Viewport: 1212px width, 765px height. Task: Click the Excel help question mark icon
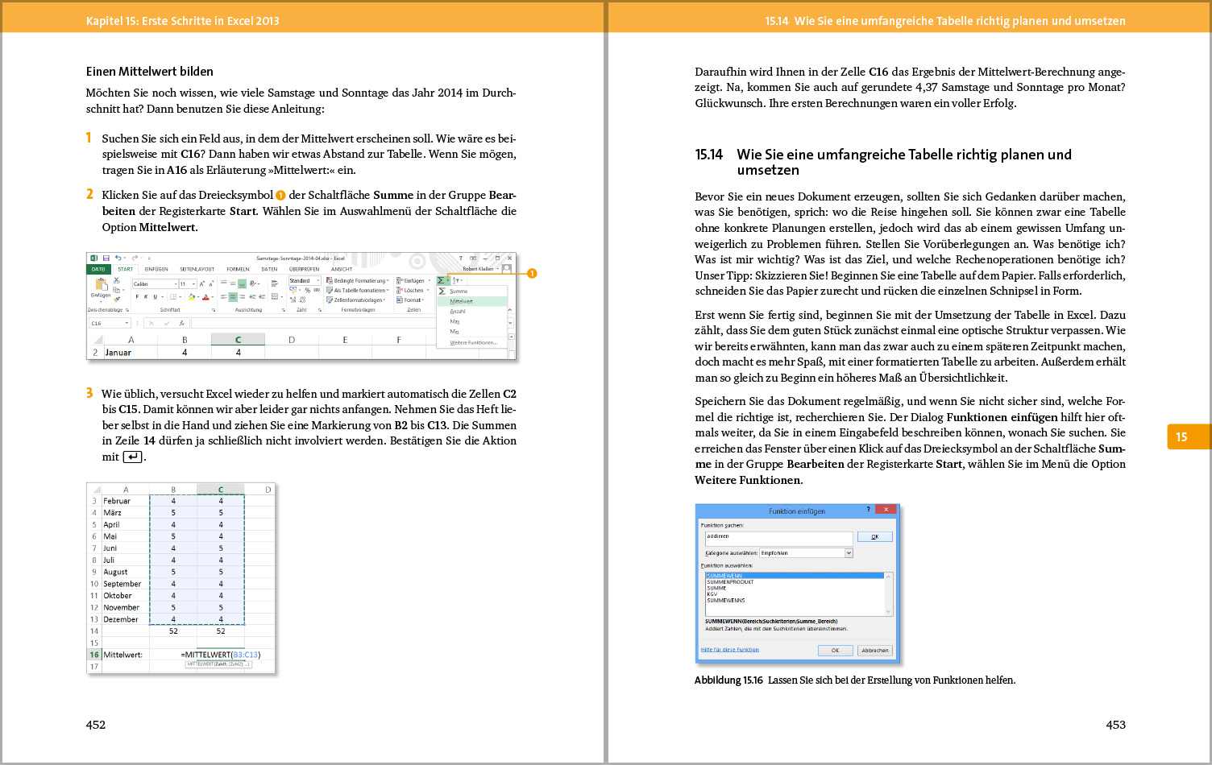461,258
